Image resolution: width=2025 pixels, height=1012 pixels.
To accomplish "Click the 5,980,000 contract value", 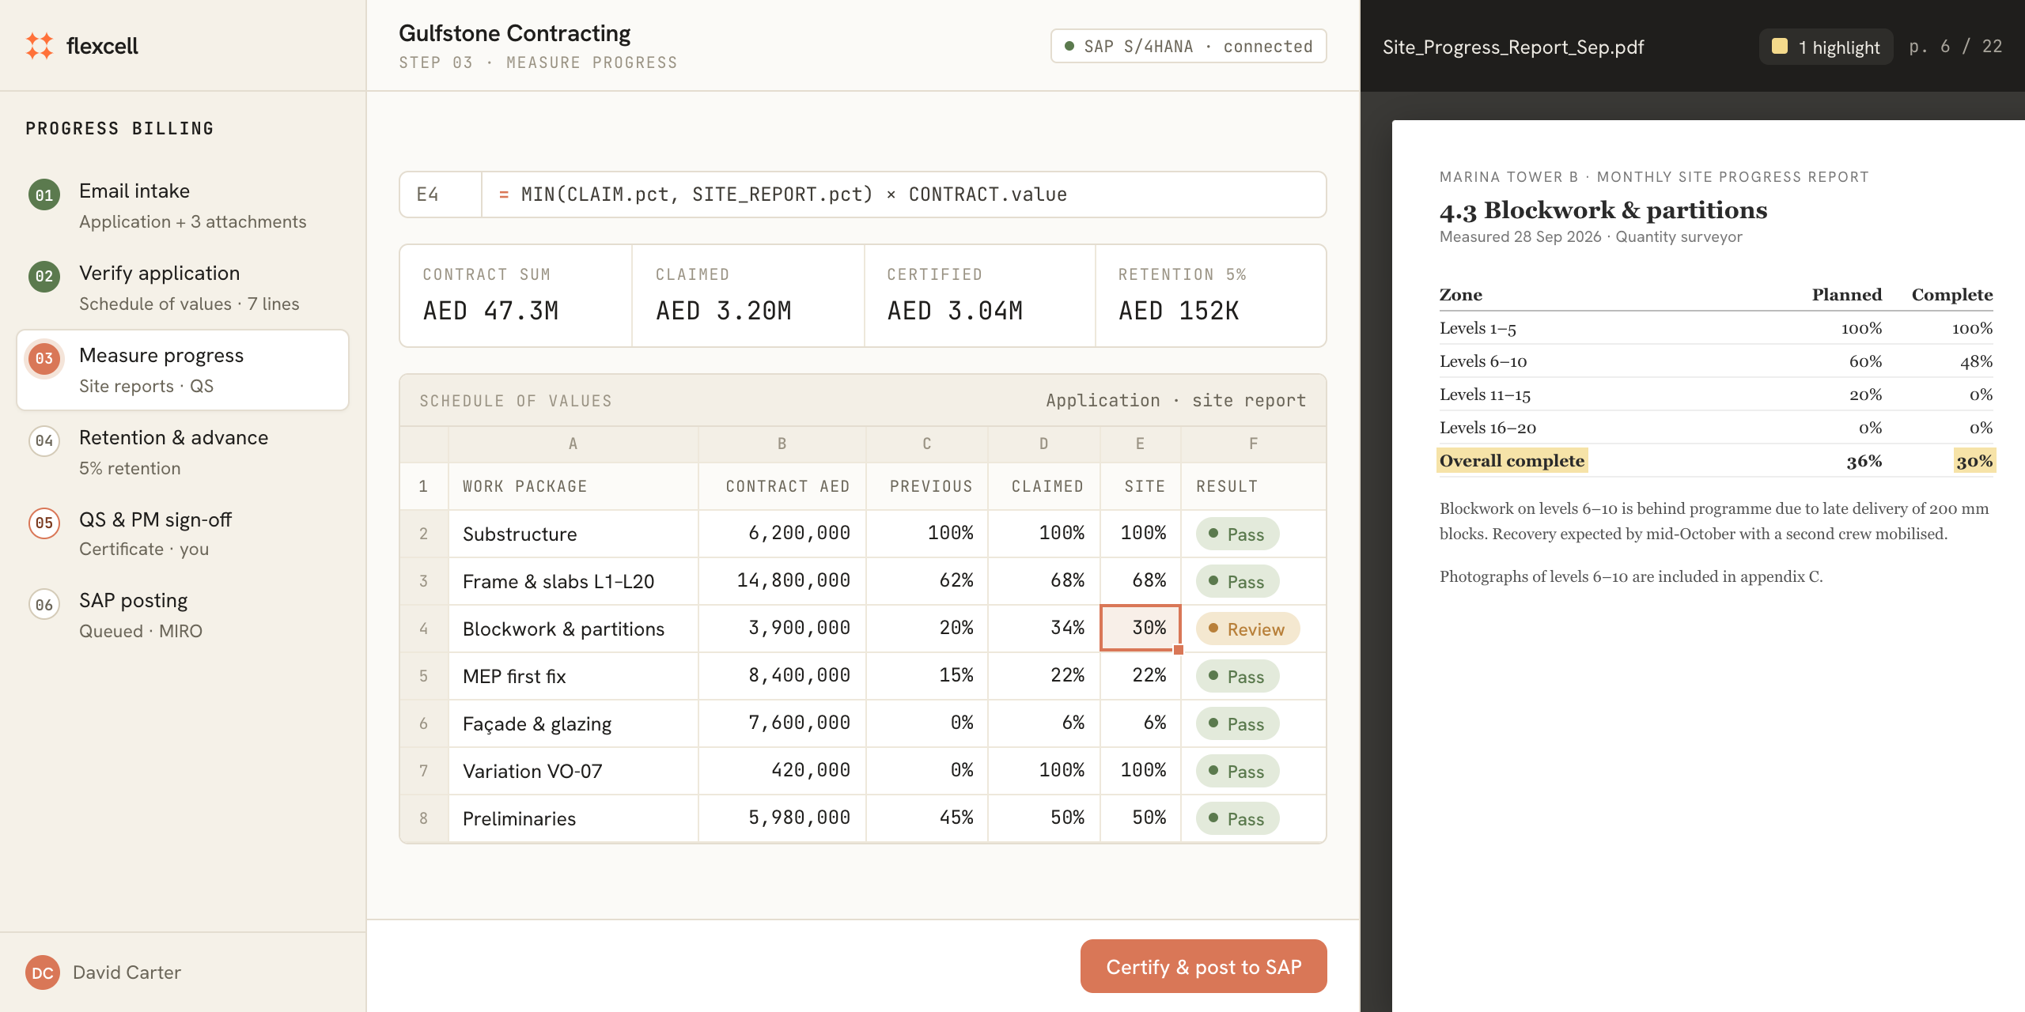I will coord(782,818).
